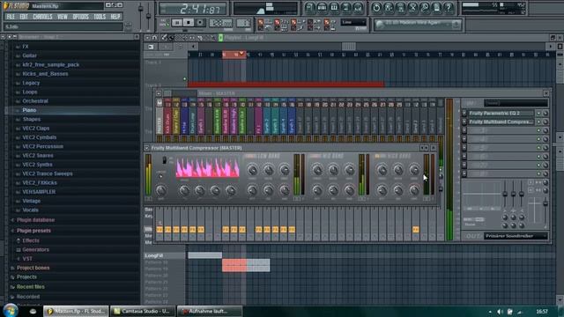Screen dimensions: 564x317
Task: Open Fruity Multiband Compressor effect slot
Action: (501, 122)
